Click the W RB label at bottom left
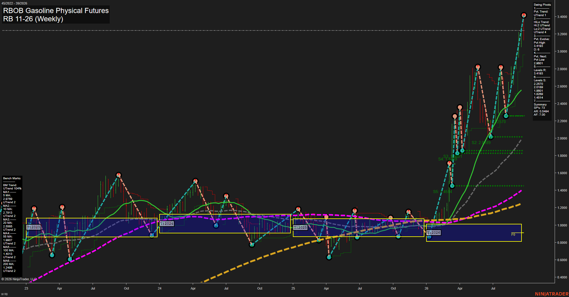The height and width of the screenshot is (297, 569). [4, 294]
